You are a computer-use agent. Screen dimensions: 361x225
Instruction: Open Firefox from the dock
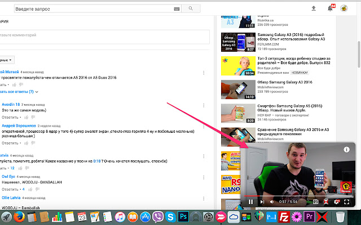[19, 217]
